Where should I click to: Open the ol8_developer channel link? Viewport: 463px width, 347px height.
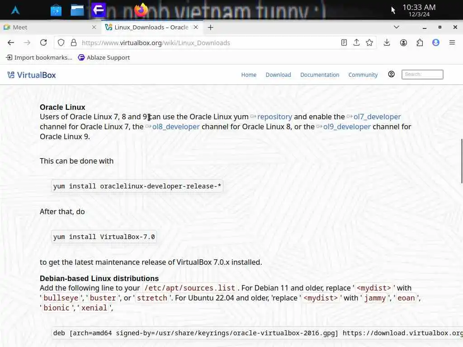pos(176,127)
